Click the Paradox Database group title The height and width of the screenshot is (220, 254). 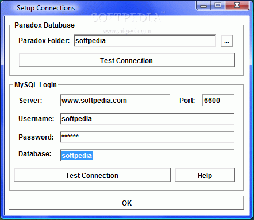tap(44, 25)
